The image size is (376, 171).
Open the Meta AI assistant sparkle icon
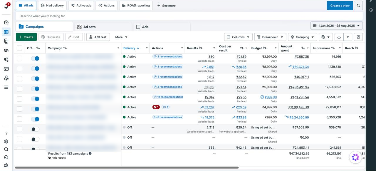coord(355,157)
